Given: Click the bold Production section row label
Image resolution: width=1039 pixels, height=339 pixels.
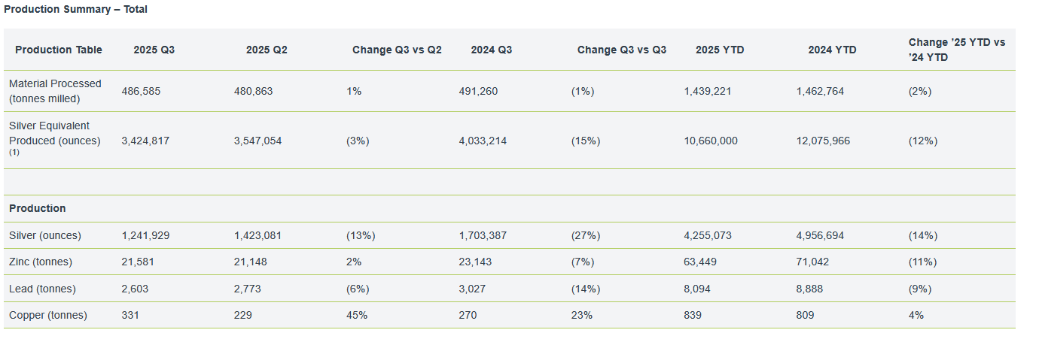Looking at the screenshot, I should click(x=38, y=209).
